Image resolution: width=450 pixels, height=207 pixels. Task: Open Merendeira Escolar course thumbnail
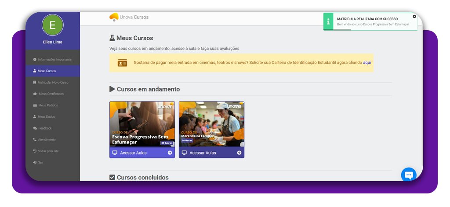coord(211,124)
